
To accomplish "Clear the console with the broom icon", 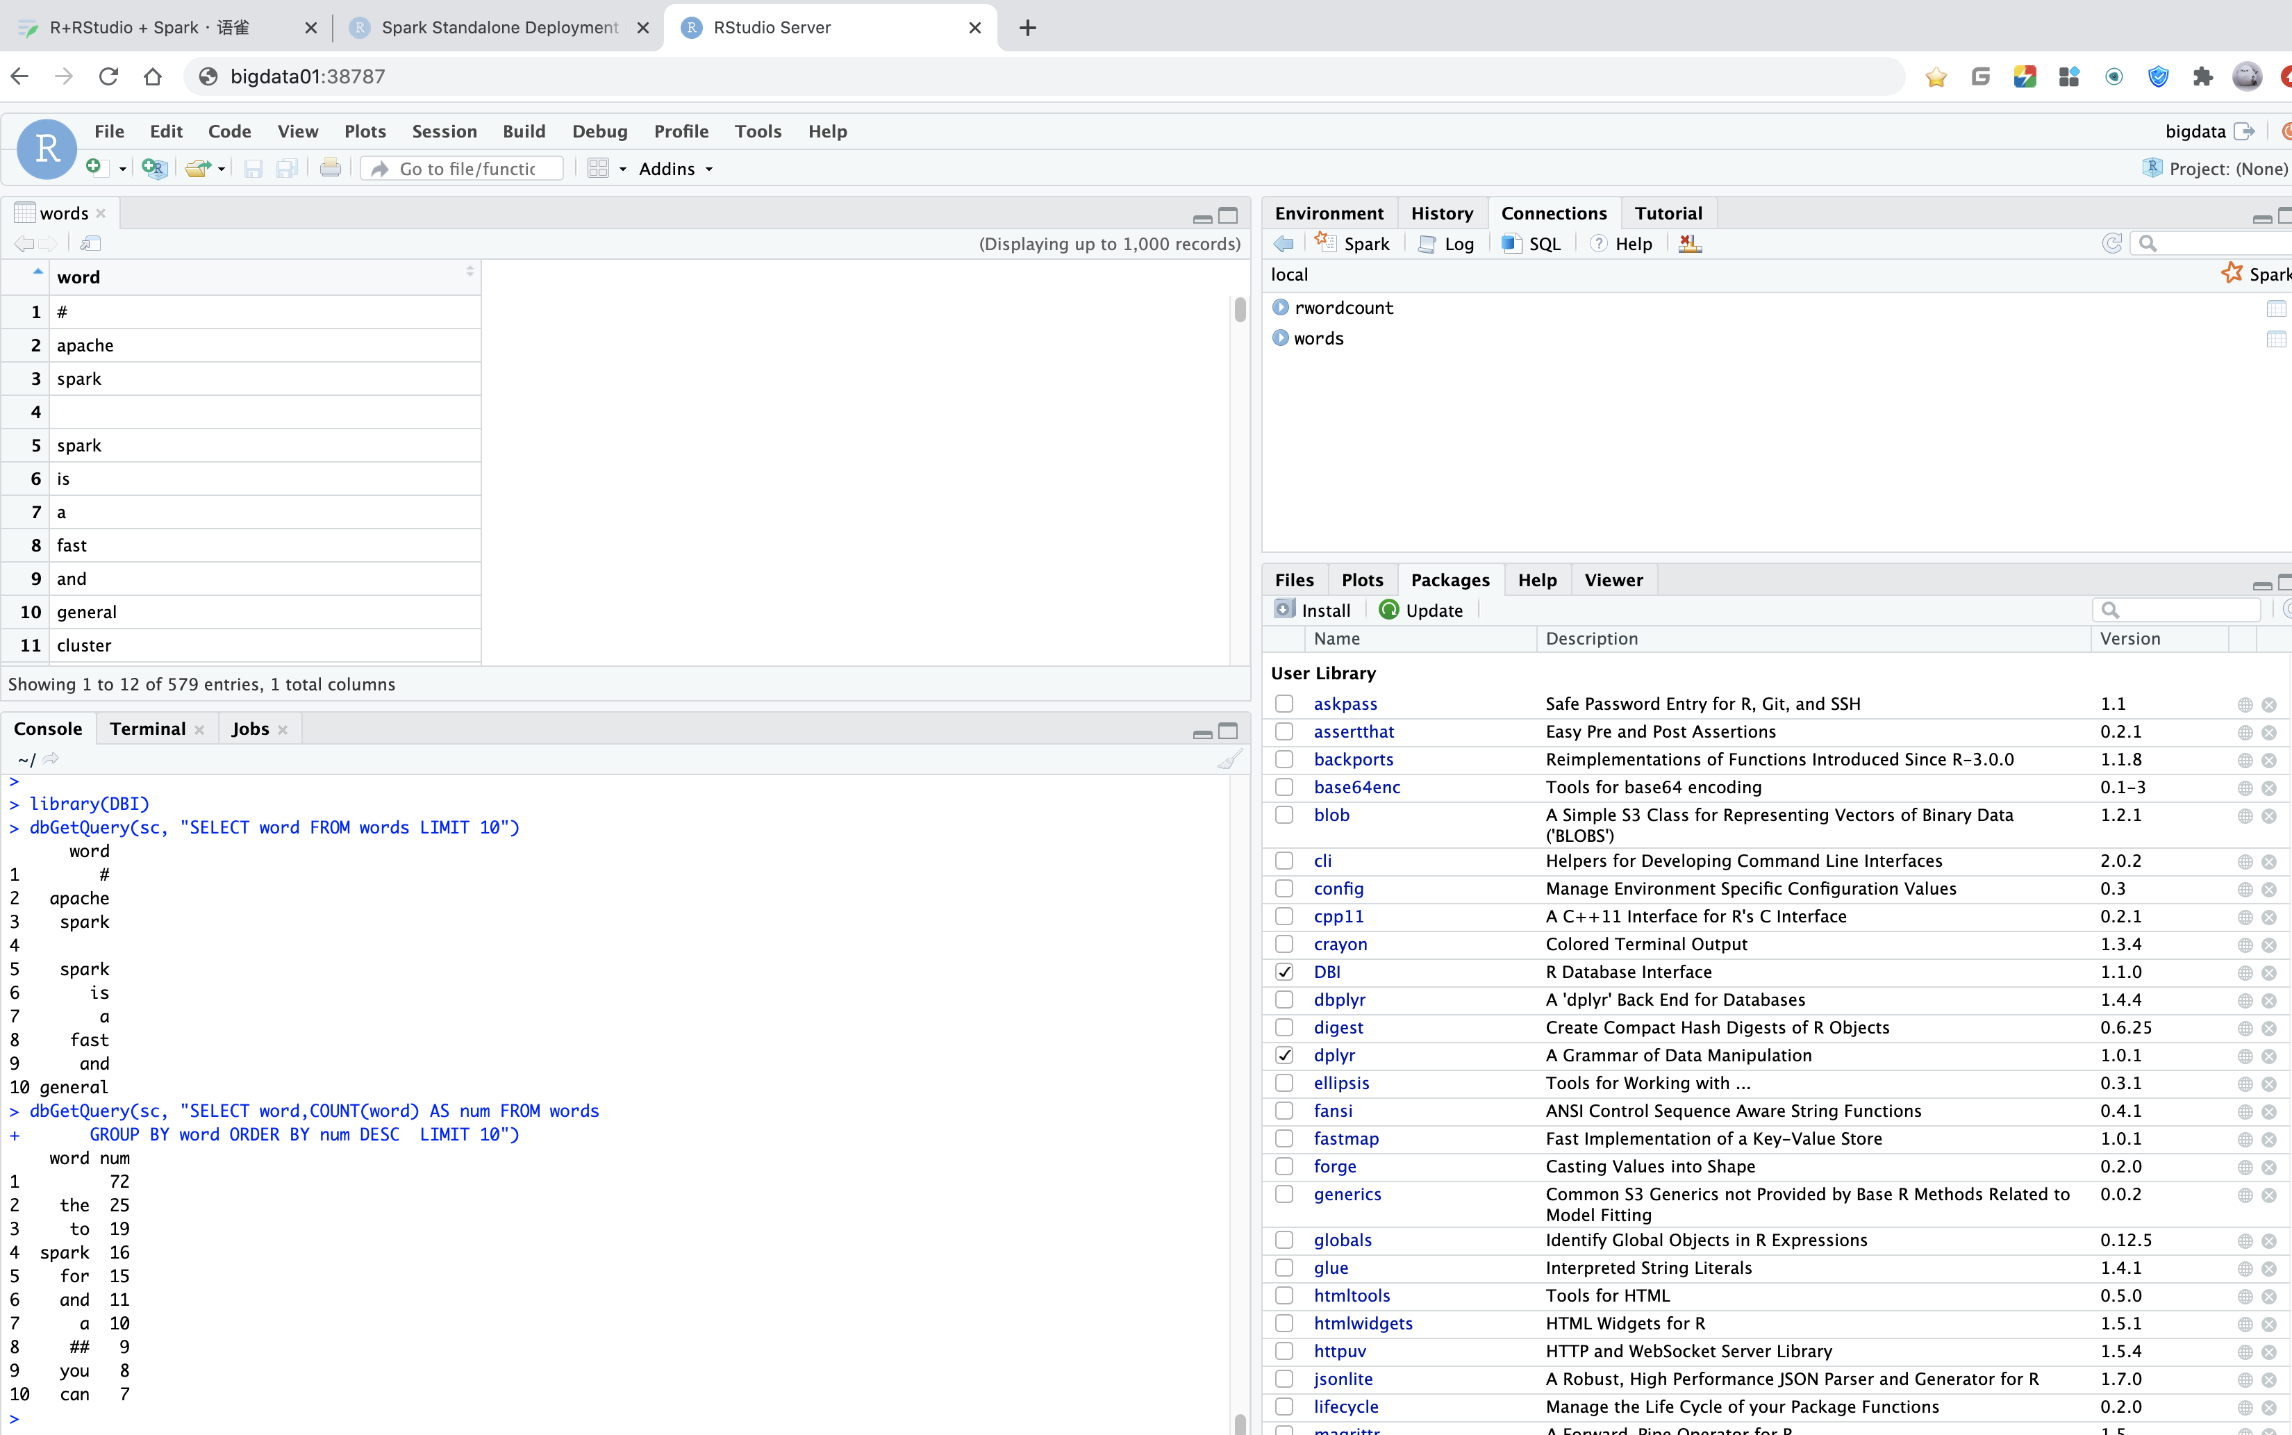I will (1230, 759).
